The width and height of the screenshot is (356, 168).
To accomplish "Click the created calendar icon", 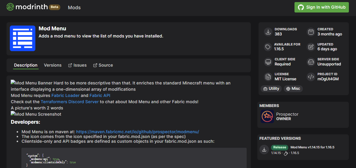I will [x=311, y=32].
